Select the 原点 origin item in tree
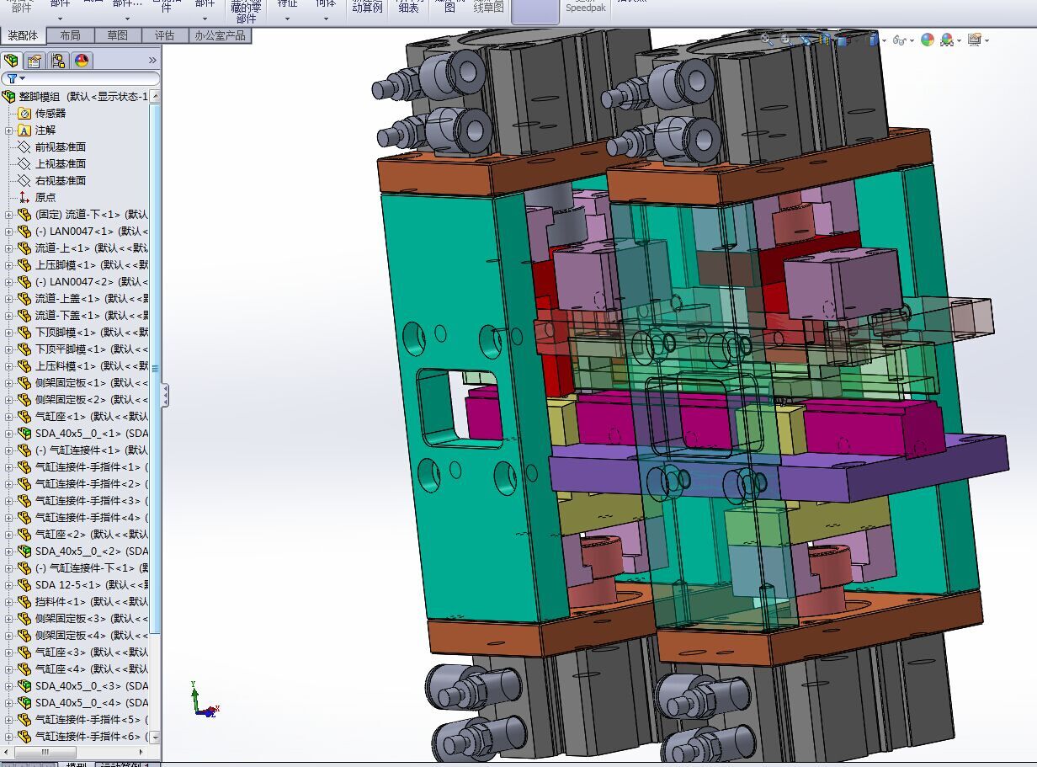 pos(45,197)
